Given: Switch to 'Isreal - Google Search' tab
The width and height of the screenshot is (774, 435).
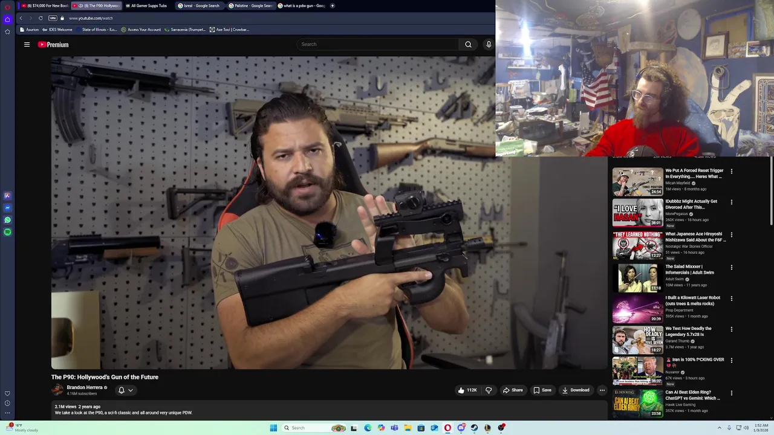Looking at the screenshot, I should (200, 5).
